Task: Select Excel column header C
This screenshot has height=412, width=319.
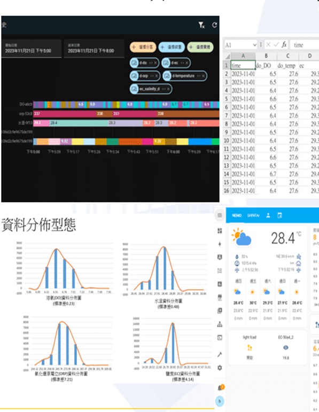Action: (x=287, y=56)
